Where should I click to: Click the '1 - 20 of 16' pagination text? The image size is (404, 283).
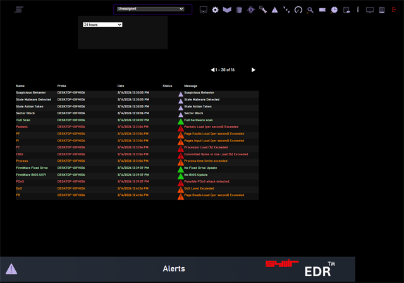[x=225, y=70]
